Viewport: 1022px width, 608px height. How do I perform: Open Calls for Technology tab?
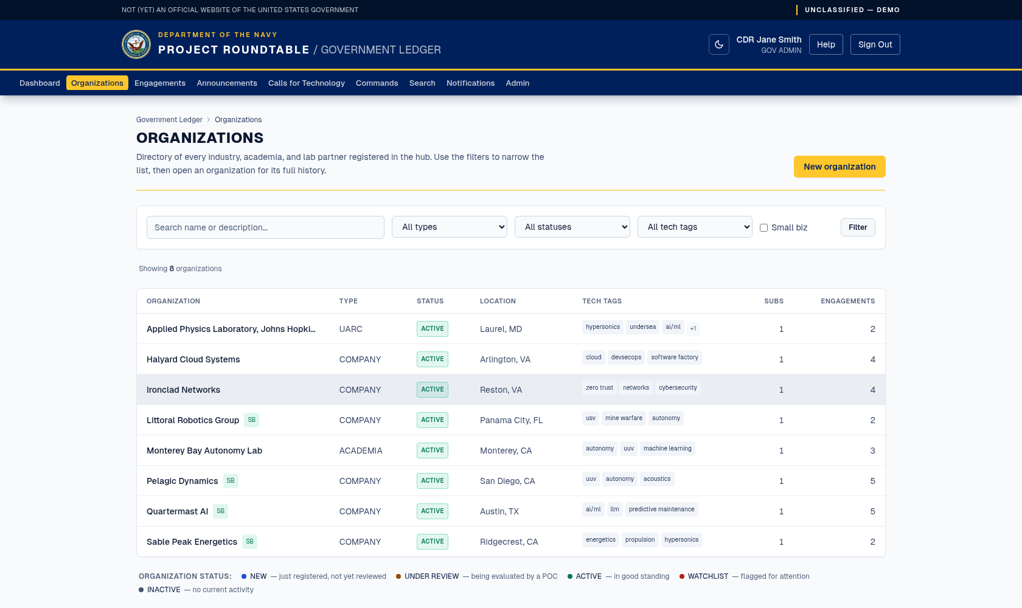coord(307,83)
